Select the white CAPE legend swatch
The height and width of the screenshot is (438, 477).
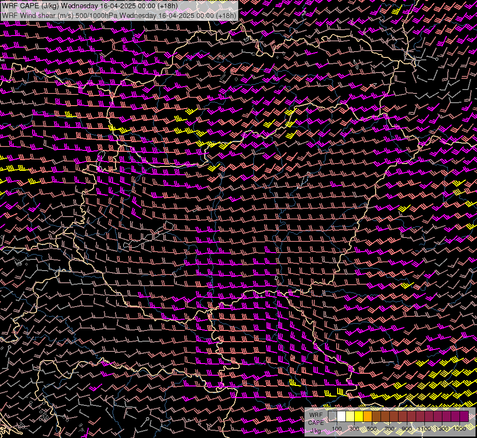(x=341, y=417)
